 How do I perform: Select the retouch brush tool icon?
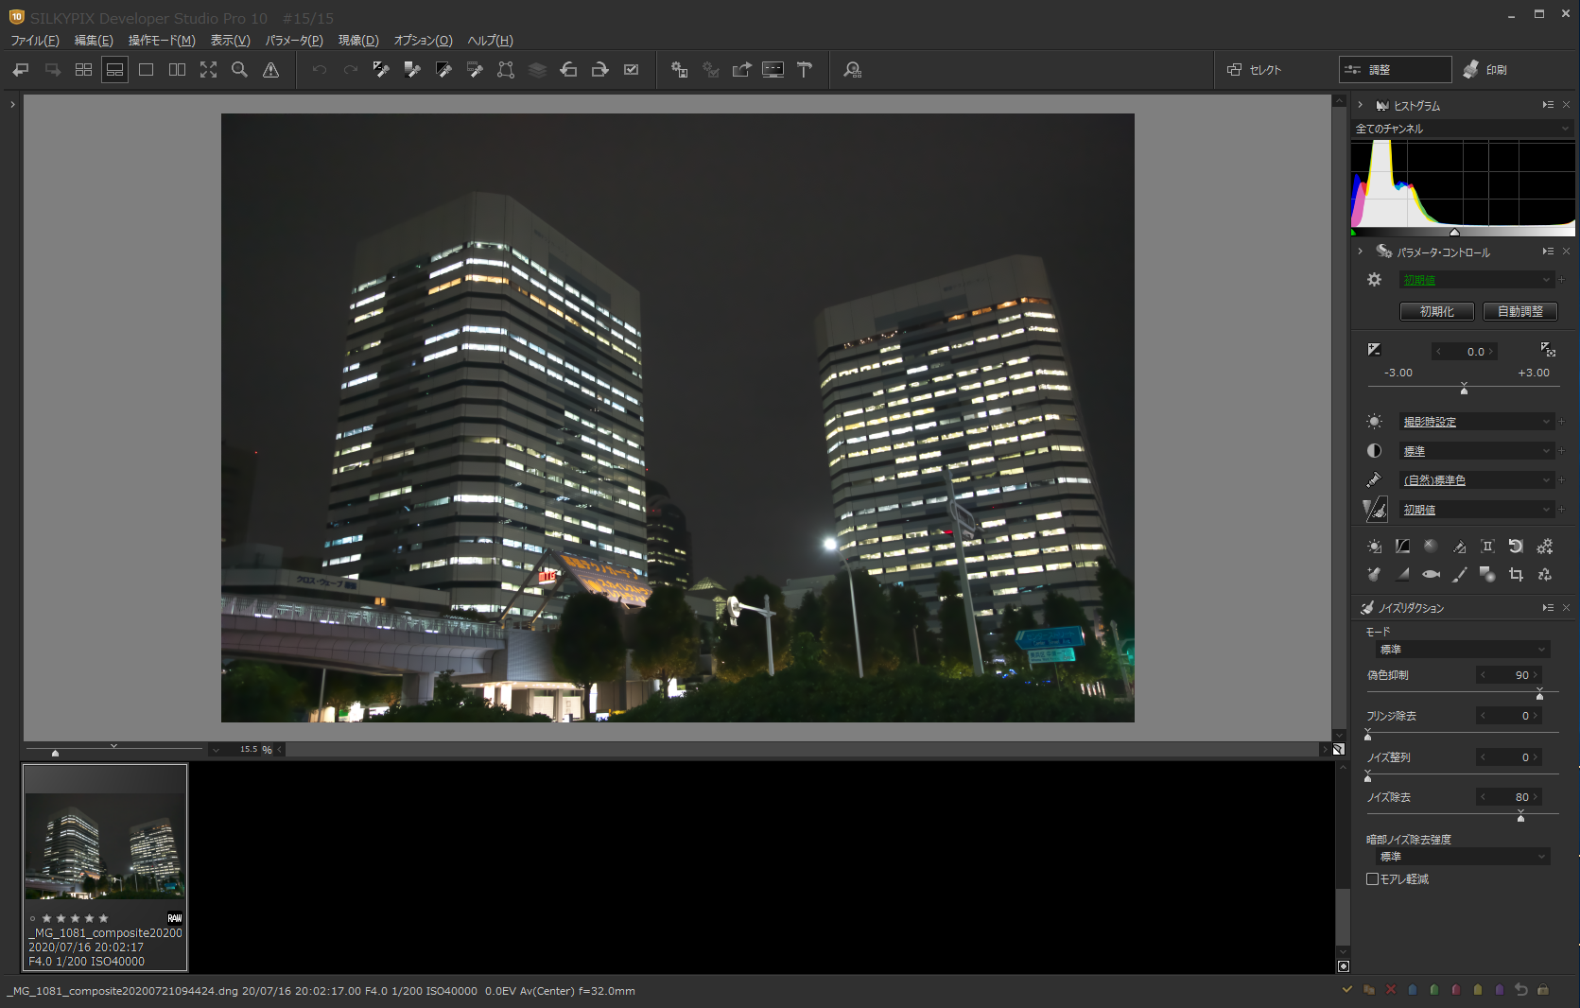tap(1459, 574)
